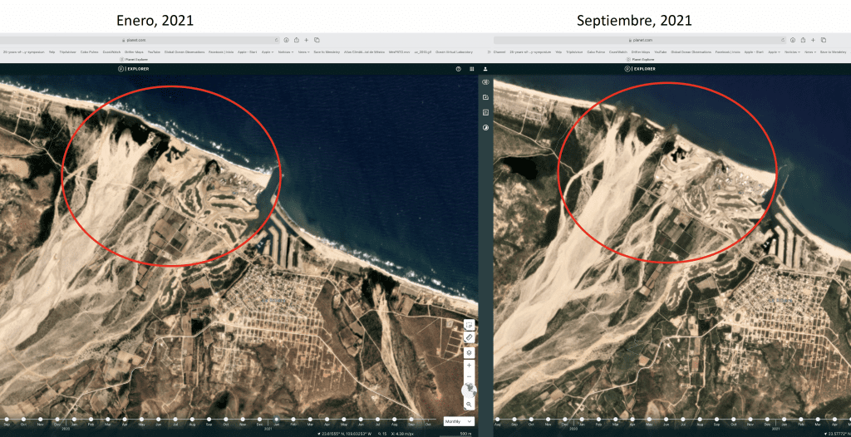Click the compare icon in right sidebar

pos(485,127)
